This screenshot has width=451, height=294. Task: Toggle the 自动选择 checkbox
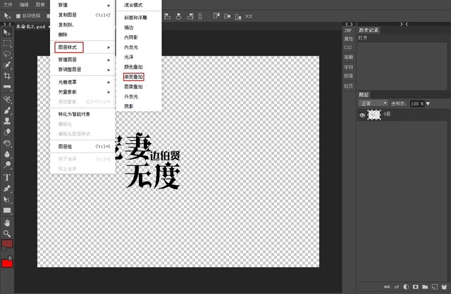coord(18,15)
